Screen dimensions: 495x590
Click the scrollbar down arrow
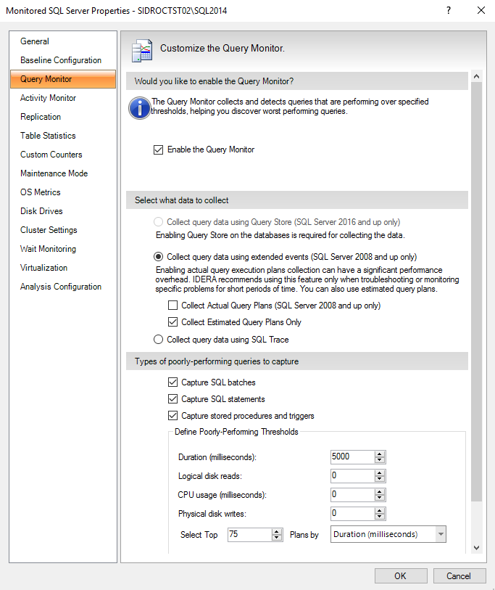477,547
